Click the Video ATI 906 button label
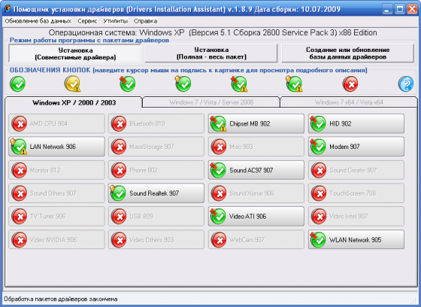421x307 pixels. click(247, 216)
